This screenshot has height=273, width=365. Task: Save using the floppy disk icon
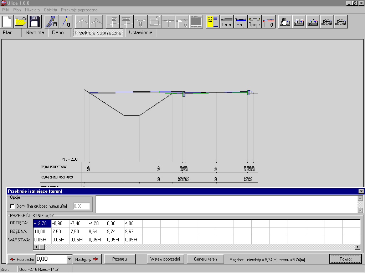(35, 22)
